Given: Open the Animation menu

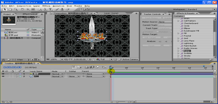Looking at the screenshot, I should pos(58,6).
